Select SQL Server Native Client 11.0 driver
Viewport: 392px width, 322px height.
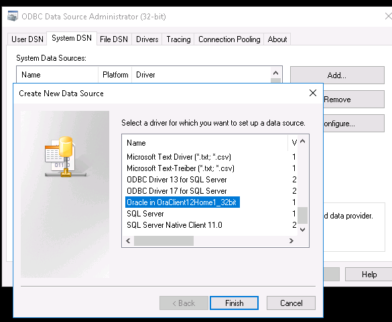[x=174, y=225]
